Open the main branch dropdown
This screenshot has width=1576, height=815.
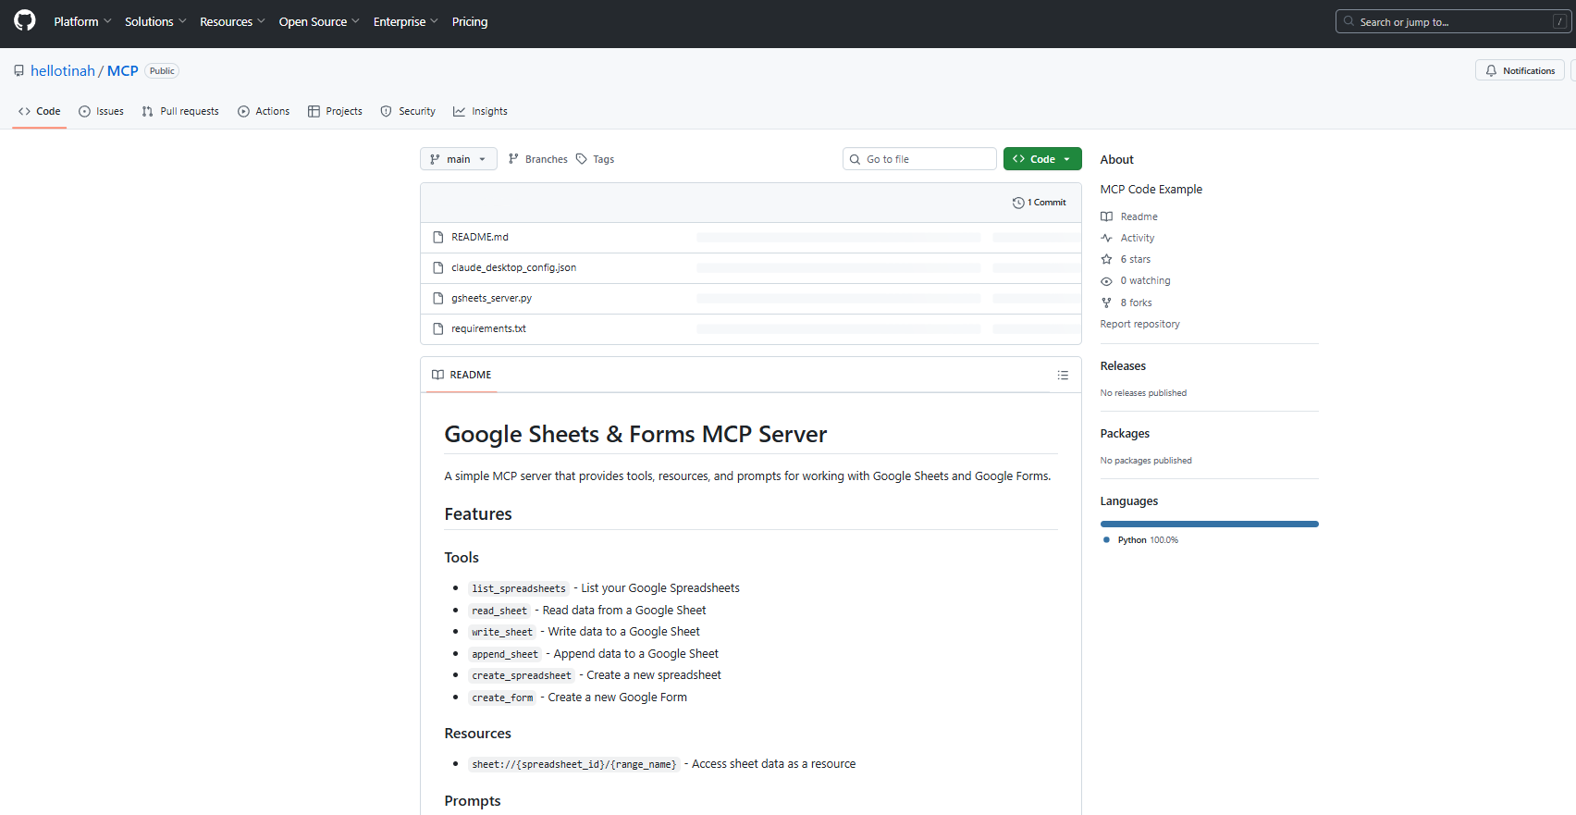point(458,159)
